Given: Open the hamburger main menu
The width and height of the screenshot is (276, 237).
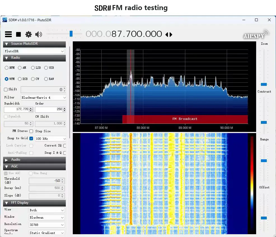Looking at the screenshot, I should click(8, 34).
